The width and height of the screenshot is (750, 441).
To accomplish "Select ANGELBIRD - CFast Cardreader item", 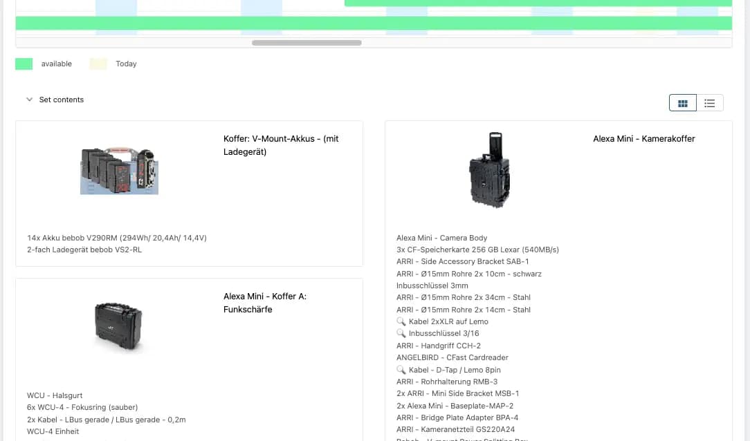I will pyautogui.click(x=452, y=357).
